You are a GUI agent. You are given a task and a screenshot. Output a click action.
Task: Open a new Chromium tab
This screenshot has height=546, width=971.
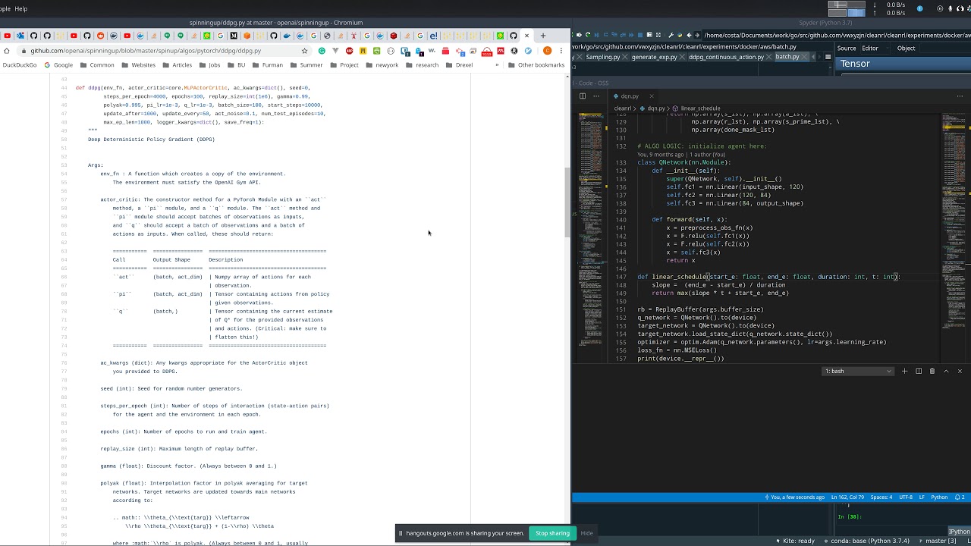click(542, 36)
